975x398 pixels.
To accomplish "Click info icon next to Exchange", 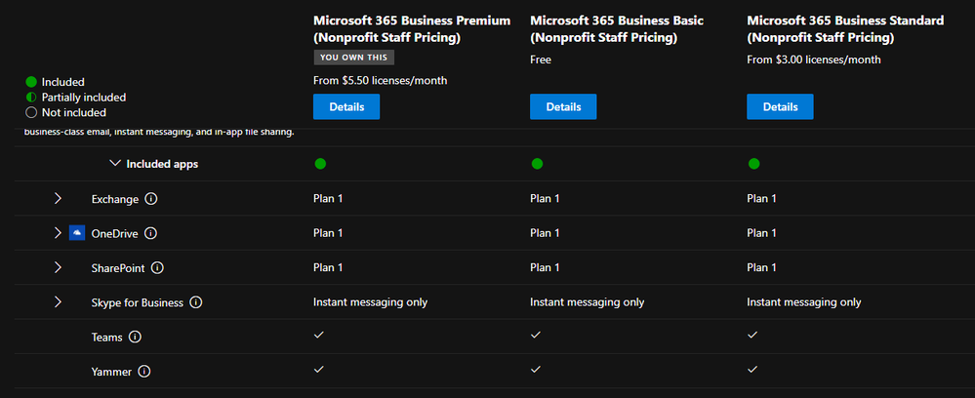I will [x=151, y=199].
